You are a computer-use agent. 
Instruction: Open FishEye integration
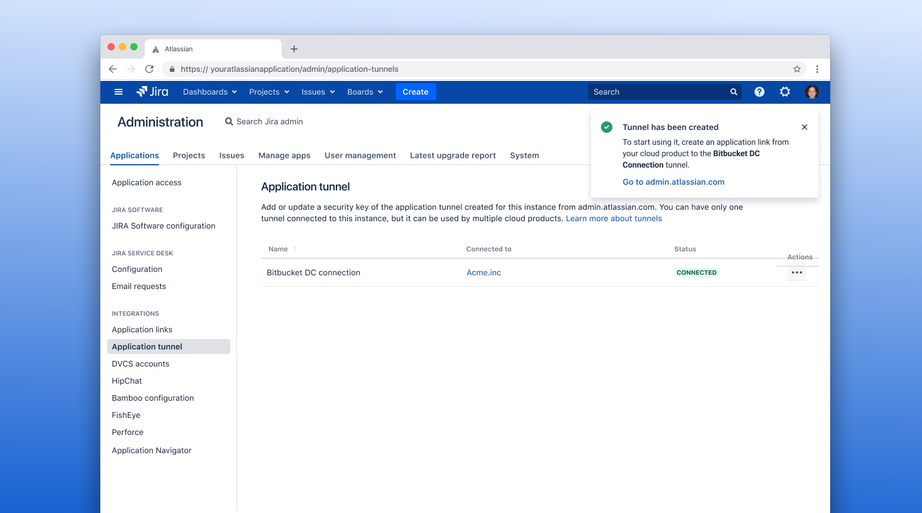tap(126, 415)
